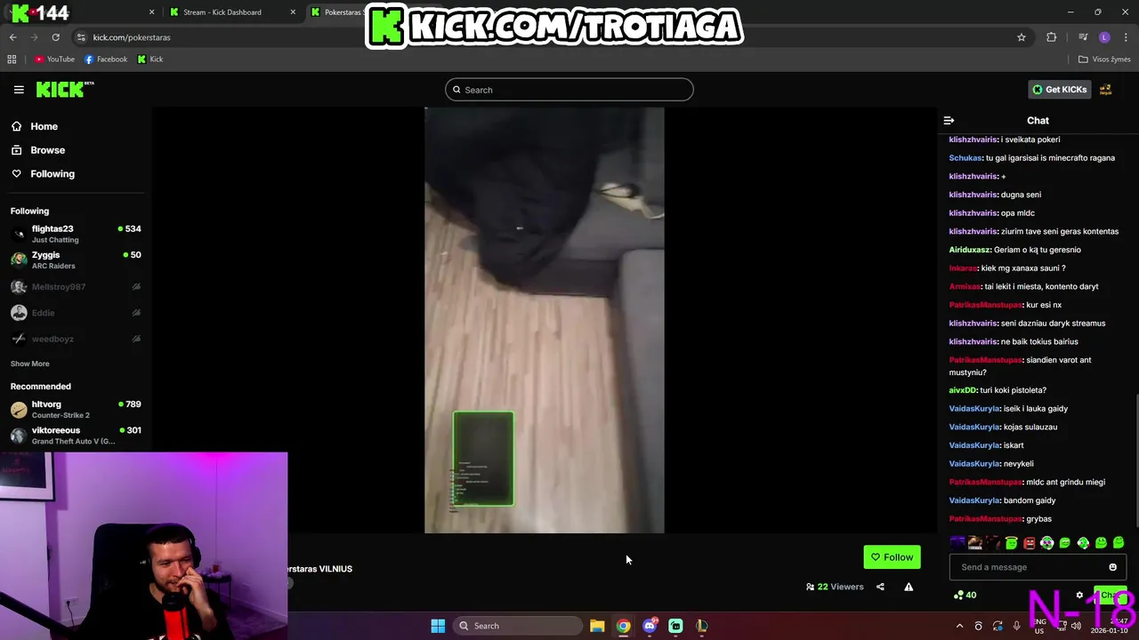Open offline channel Eddie
Image resolution: width=1139 pixels, height=640 pixels.
pyautogui.click(x=76, y=313)
